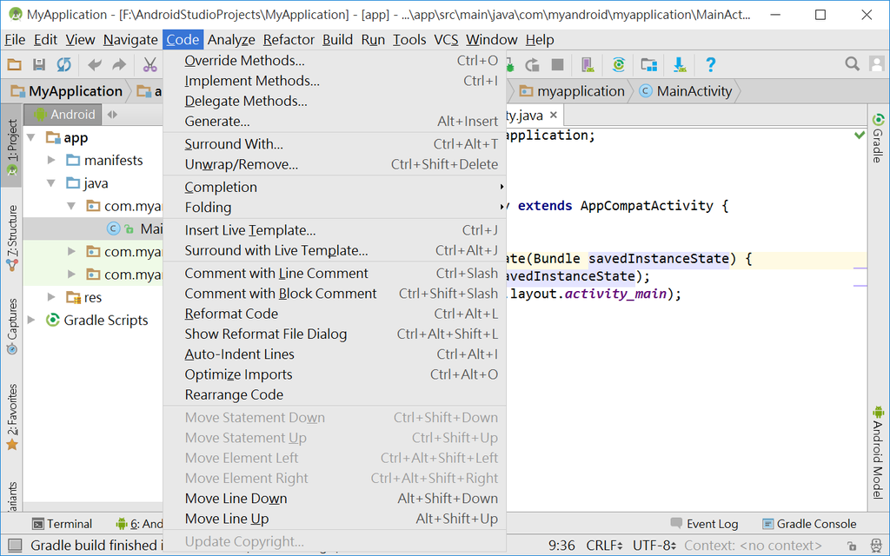The height and width of the screenshot is (556, 890).
Task: Open the Refactor menu in menu bar
Action: (x=289, y=40)
